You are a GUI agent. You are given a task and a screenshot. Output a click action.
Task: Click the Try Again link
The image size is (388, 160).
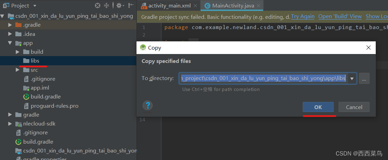coord(303,17)
